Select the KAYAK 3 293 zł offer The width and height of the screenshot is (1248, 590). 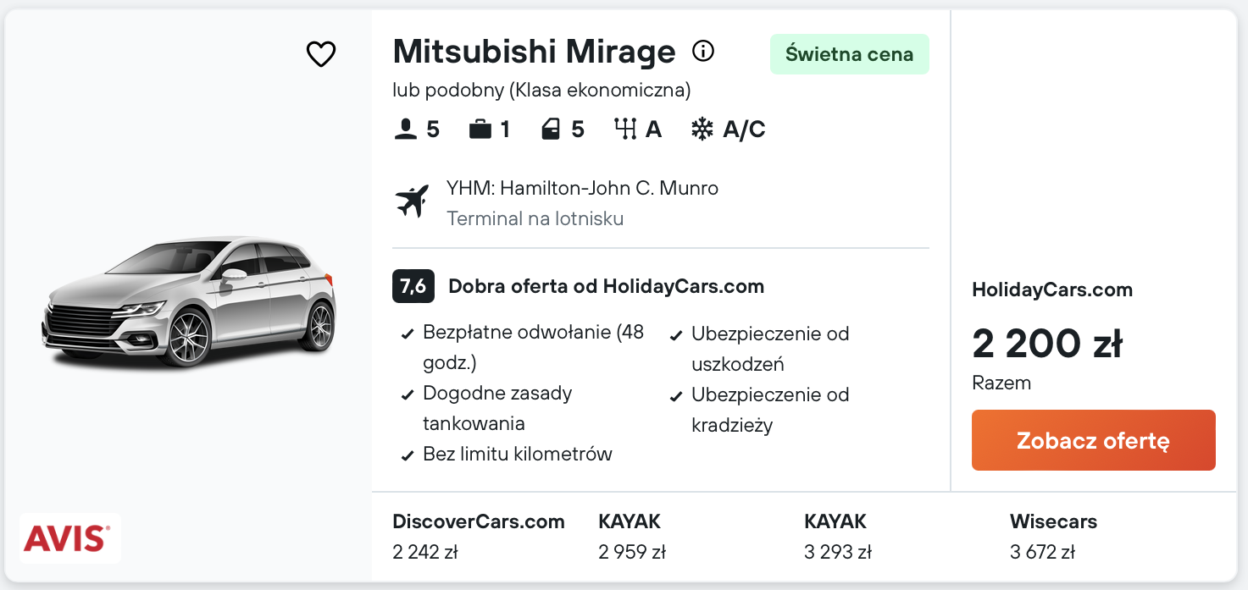point(837,537)
